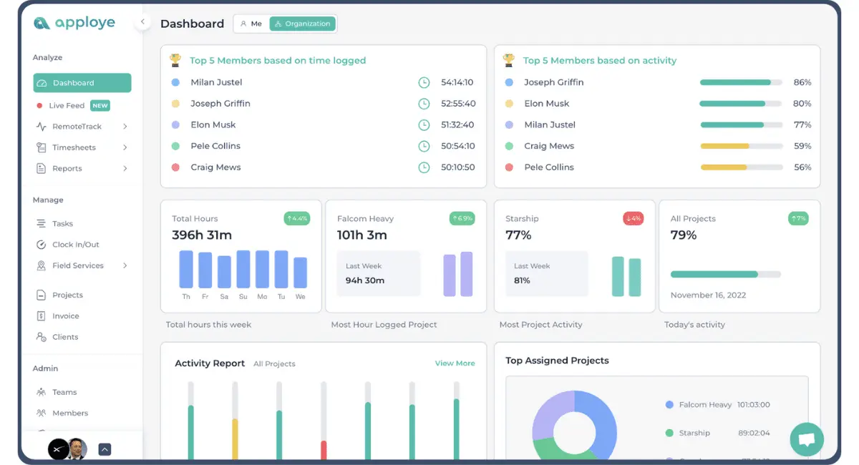Collapse the sidebar with the arrow button
The width and height of the screenshot is (859, 465).
coord(142,22)
